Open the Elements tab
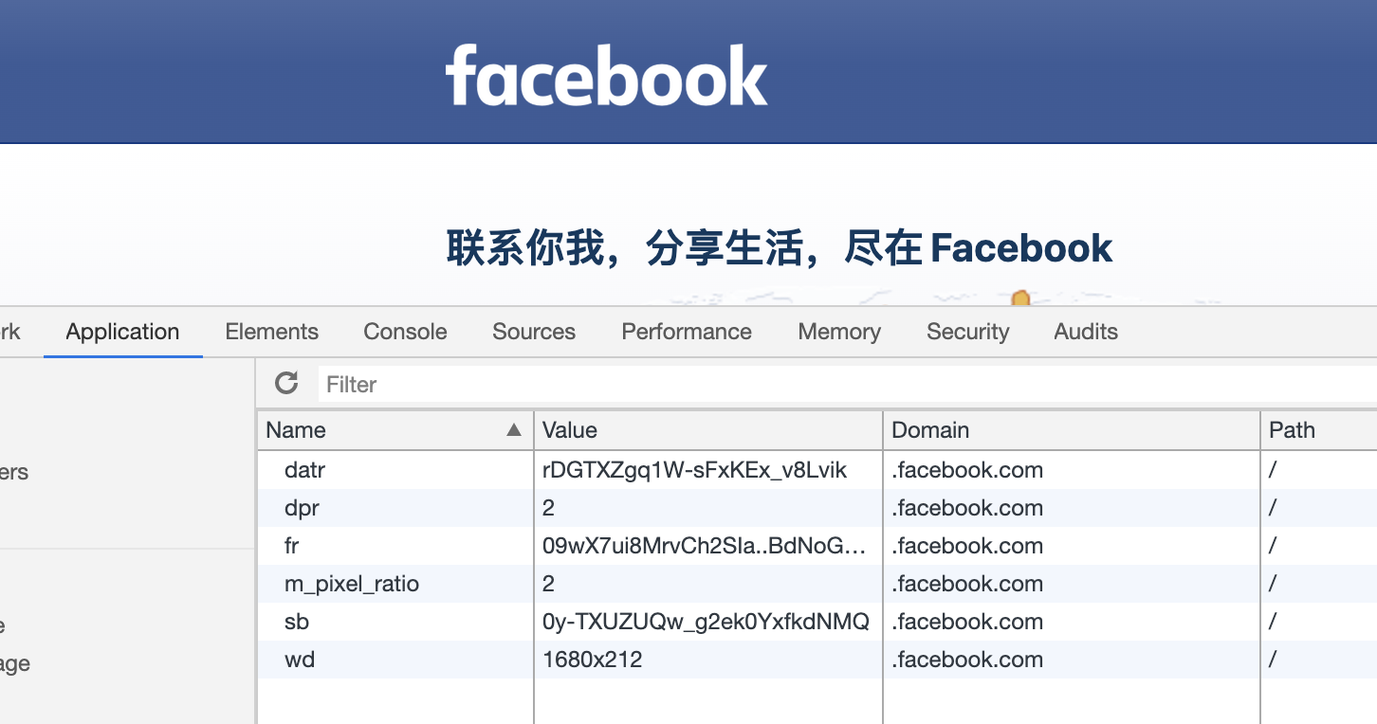 (x=272, y=332)
